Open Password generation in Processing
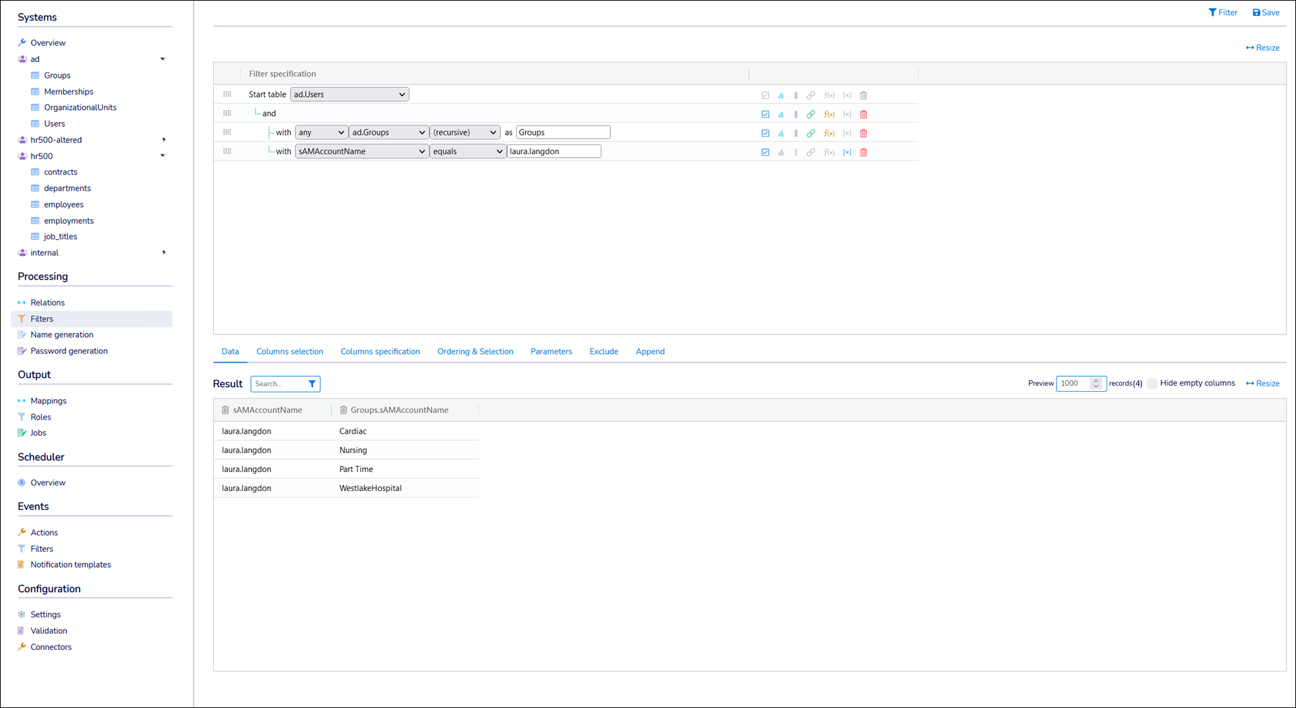 (x=69, y=351)
